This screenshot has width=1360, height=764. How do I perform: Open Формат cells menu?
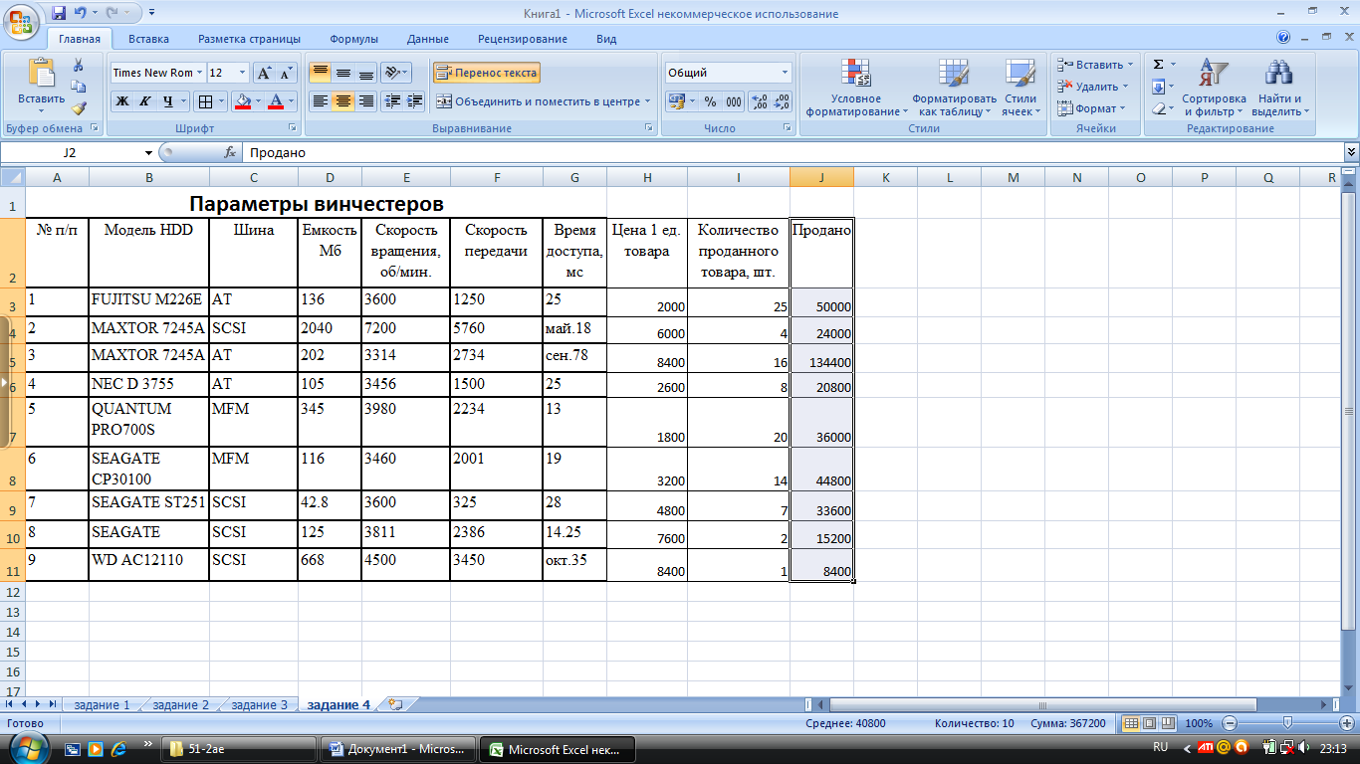click(x=1091, y=108)
